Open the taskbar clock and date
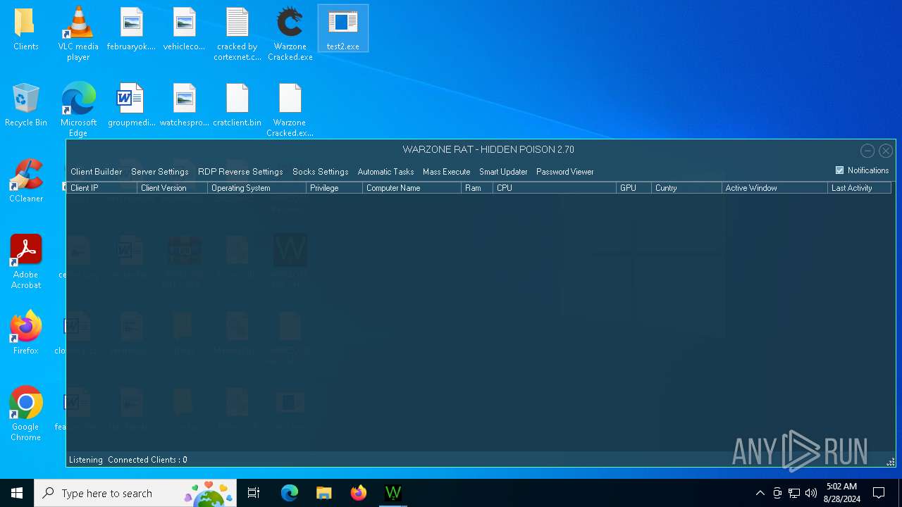The image size is (902, 507). click(841, 493)
